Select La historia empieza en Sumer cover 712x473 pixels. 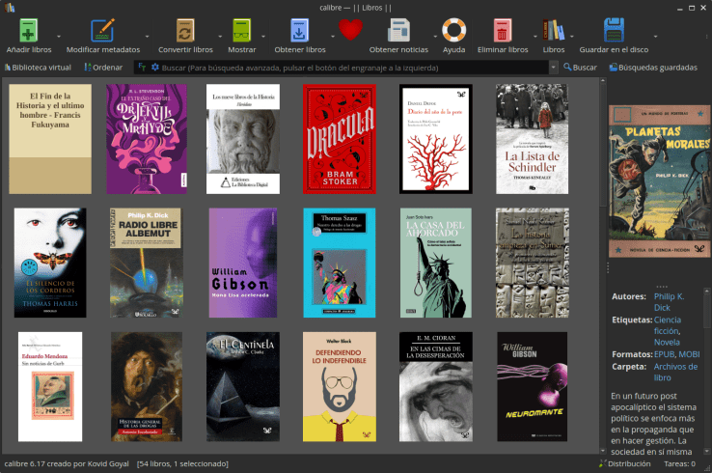point(532,263)
